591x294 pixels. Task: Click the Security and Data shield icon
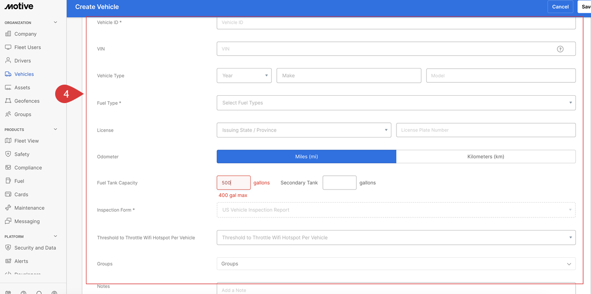tap(8, 247)
